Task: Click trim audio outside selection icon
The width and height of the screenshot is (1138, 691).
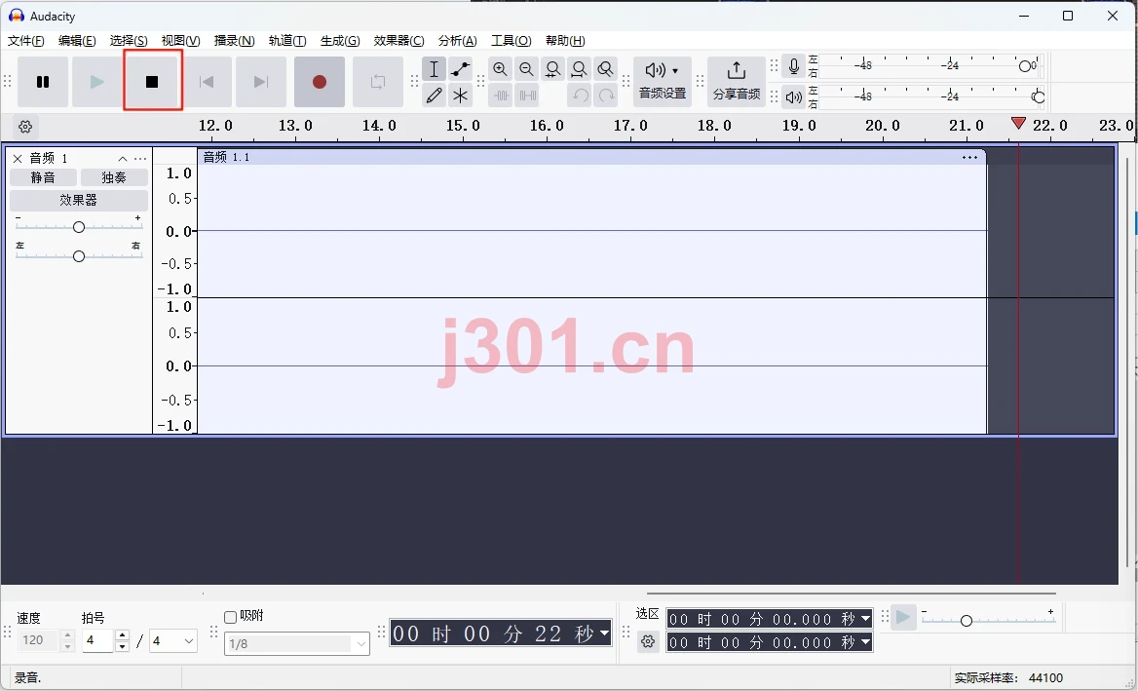Action: pyautogui.click(x=500, y=96)
